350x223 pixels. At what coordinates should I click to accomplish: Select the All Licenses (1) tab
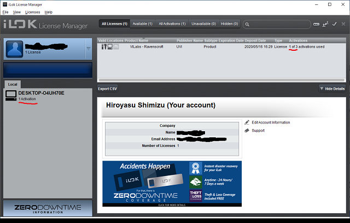tap(114, 24)
